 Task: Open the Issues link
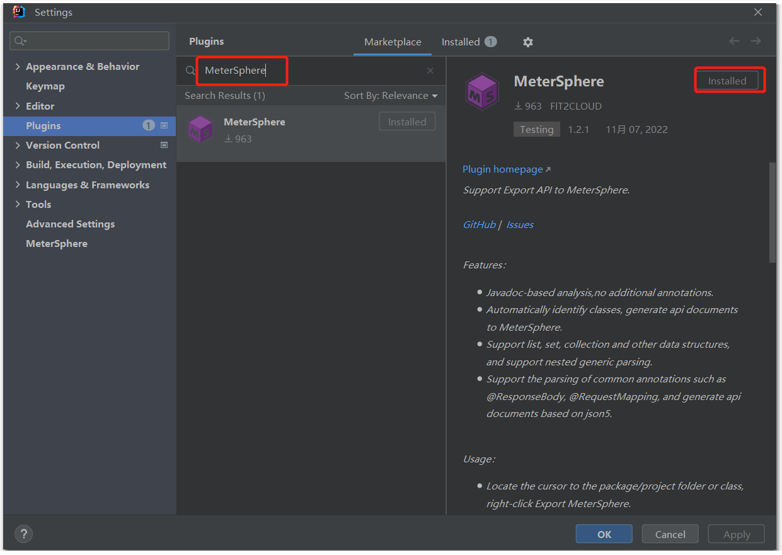pyautogui.click(x=520, y=225)
